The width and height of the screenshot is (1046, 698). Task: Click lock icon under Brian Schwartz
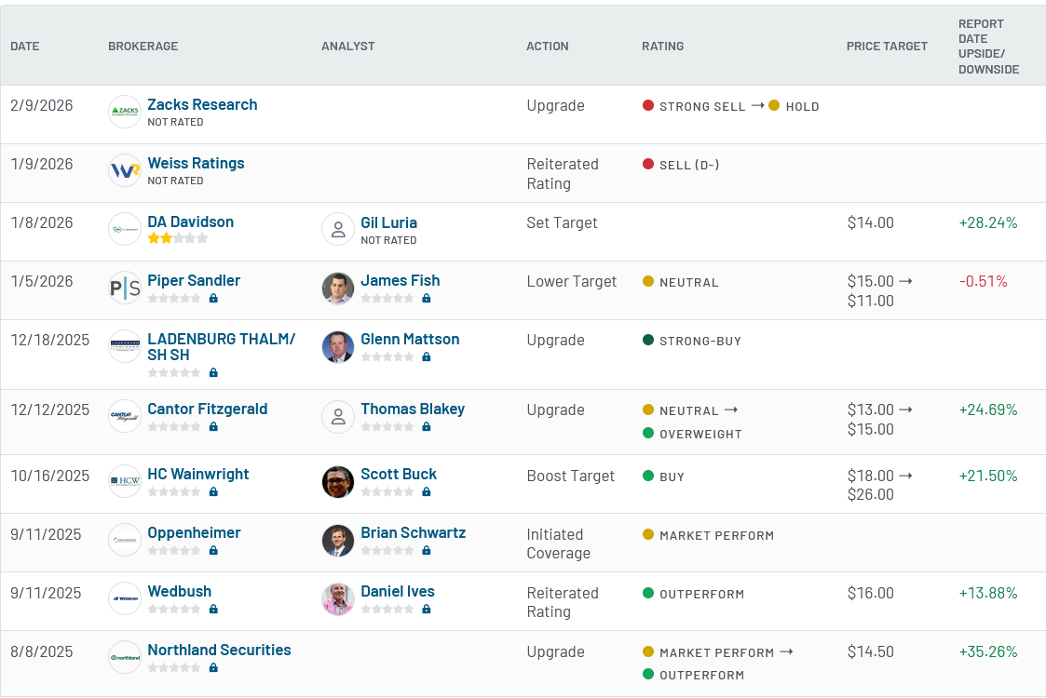[427, 551]
